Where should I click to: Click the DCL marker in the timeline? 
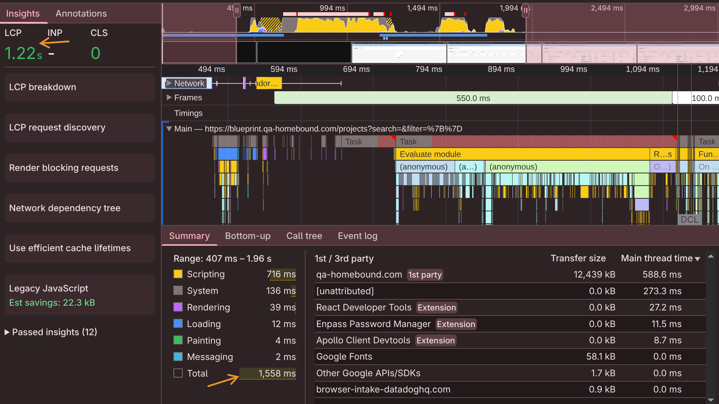click(689, 220)
